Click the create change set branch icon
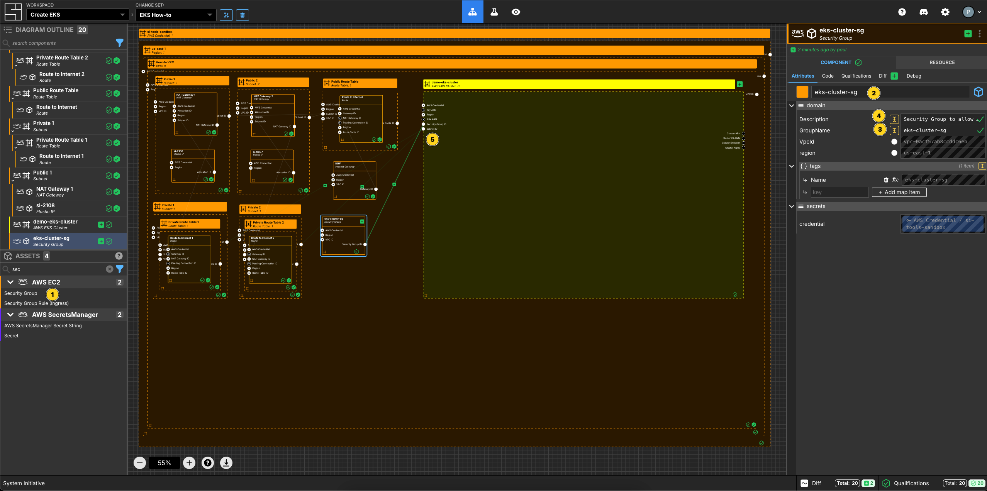987x491 pixels. (226, 15)
